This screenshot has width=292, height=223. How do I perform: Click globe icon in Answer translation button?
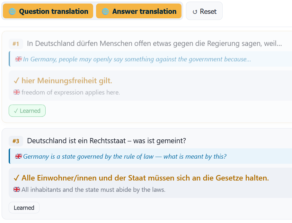tap(105, 11)
